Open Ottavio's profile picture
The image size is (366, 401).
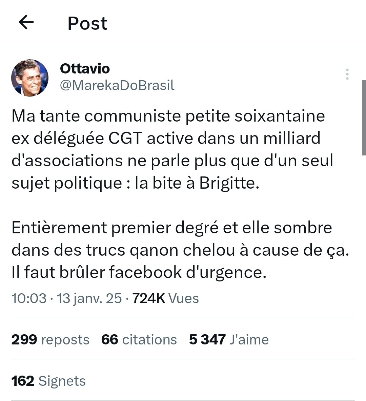pos(30,78)
